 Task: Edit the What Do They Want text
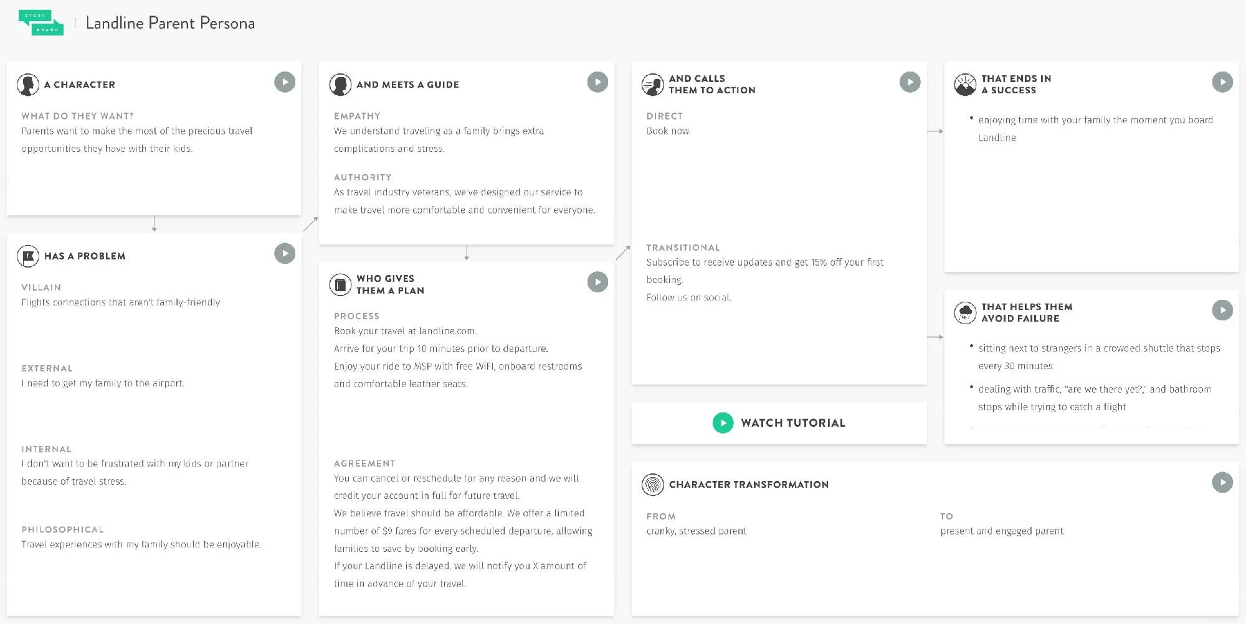pos(137,140)
